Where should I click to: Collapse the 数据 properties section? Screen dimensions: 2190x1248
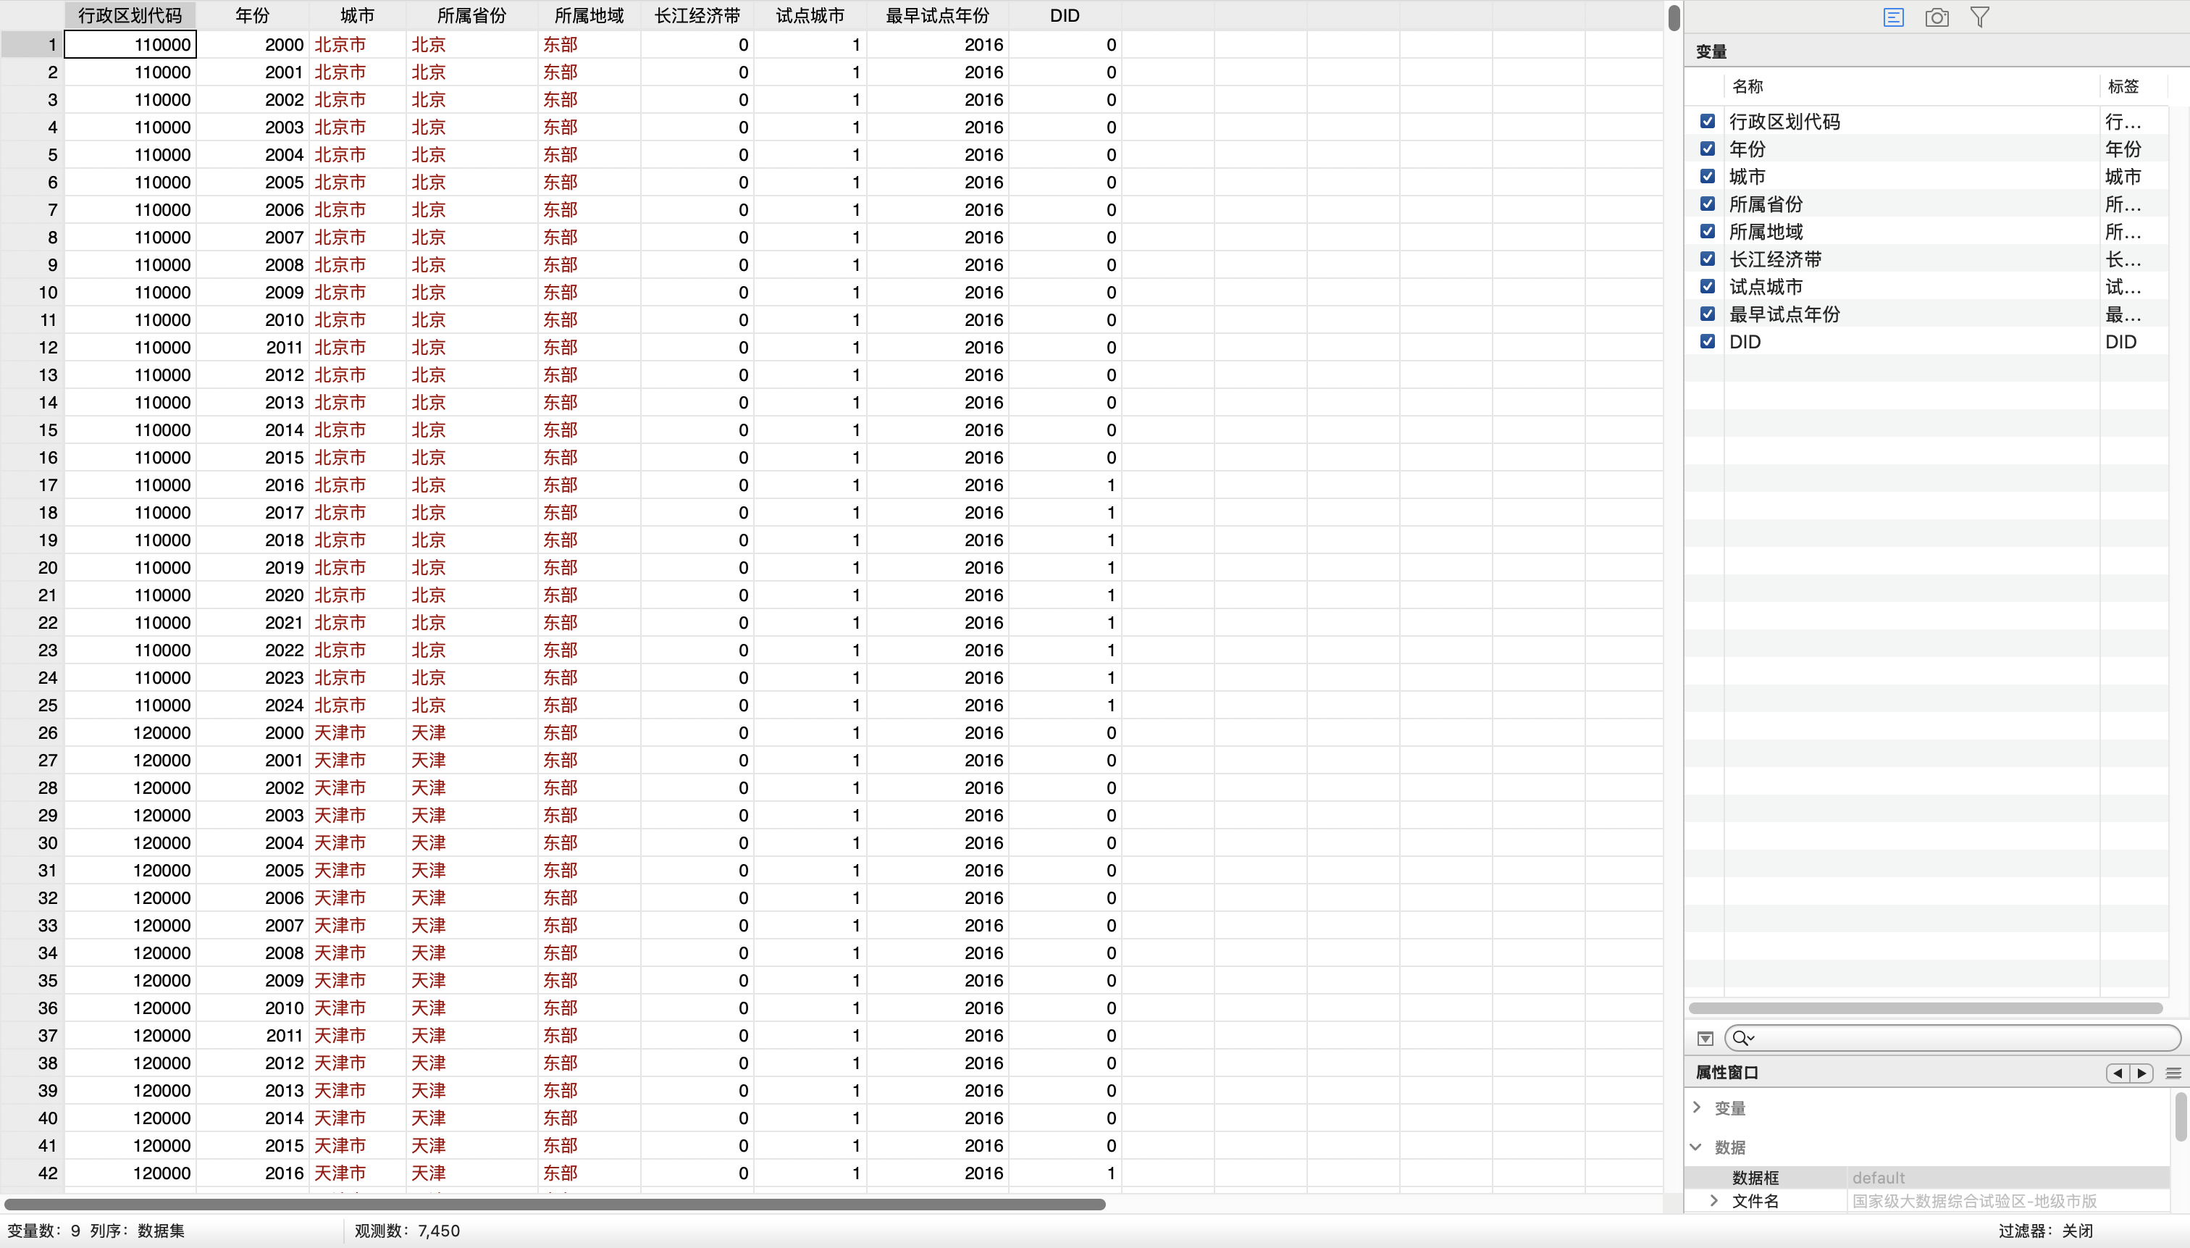click(1695, 1147)
